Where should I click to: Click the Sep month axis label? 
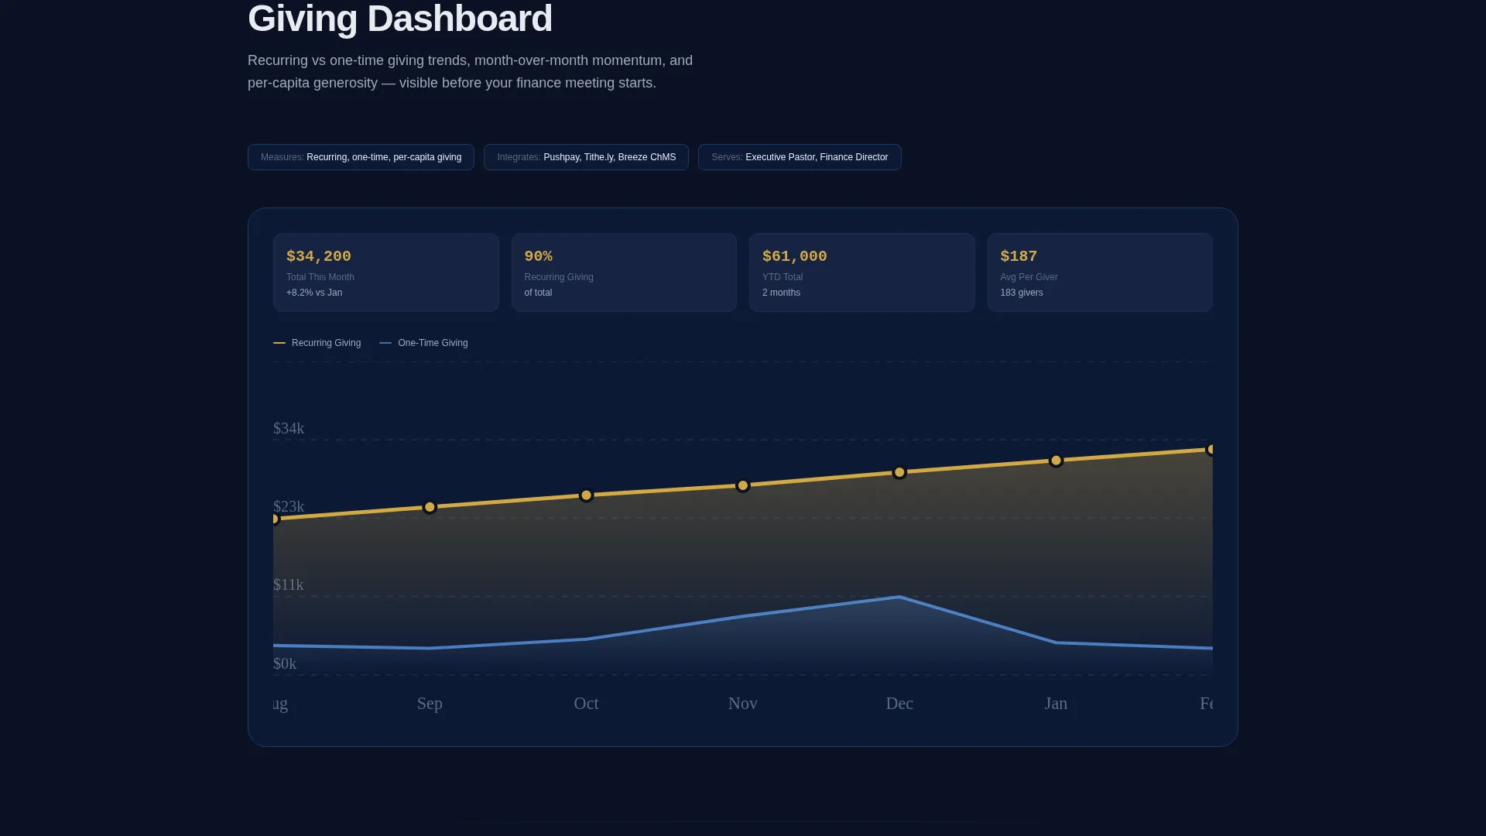430,704
